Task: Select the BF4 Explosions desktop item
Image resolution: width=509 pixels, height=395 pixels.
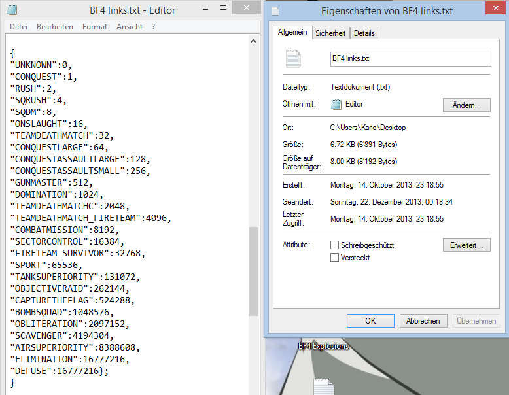Action: pyautogui.click(x=323, y=346)
